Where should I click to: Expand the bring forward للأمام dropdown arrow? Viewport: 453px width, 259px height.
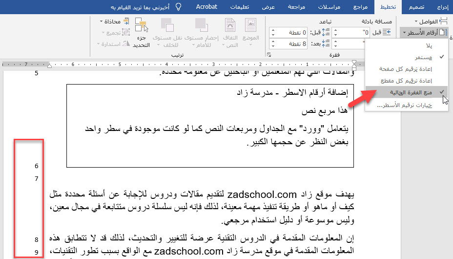click(194, 45)
